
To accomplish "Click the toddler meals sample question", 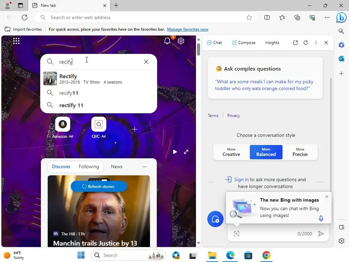I will tap(264, 85).
